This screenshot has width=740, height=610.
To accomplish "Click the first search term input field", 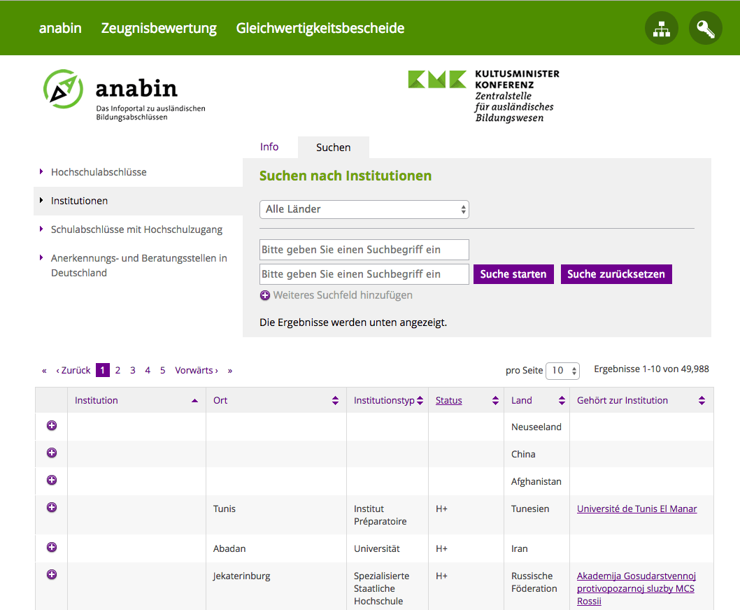I will (x=364, y=250).
